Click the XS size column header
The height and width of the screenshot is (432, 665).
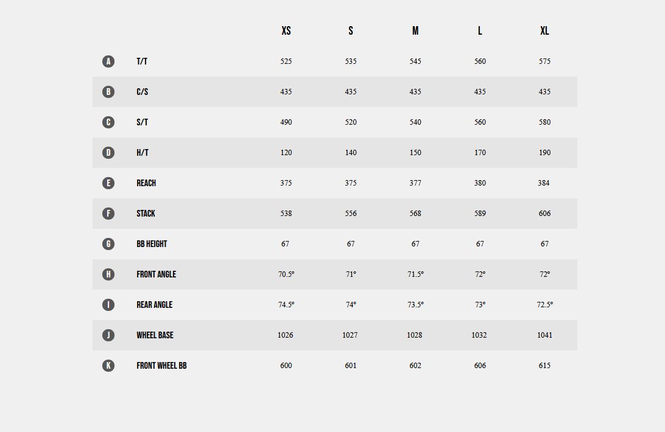tap(286, 30)
